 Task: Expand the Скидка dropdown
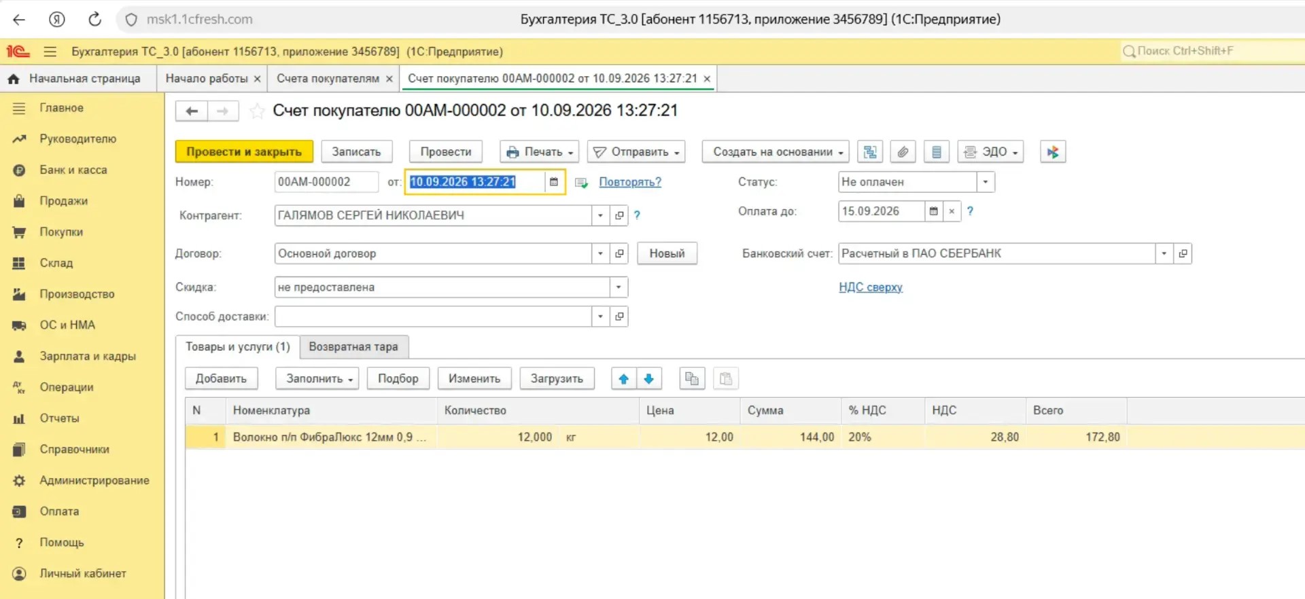click(x=619, y=287)
